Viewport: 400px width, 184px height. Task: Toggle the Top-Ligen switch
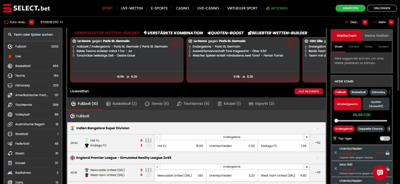coord(385,138)
